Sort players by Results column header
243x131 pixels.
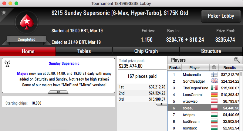(230, 67)
